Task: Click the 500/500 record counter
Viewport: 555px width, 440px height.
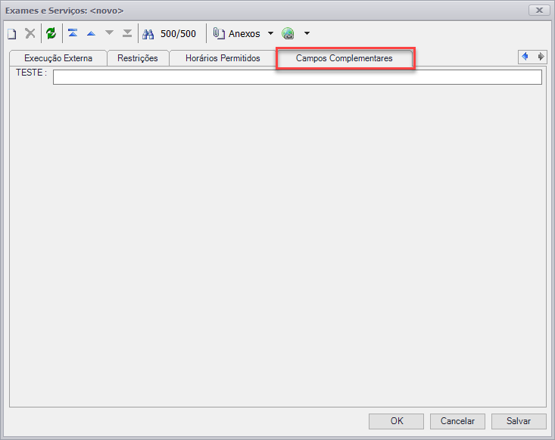Action: 178,34
